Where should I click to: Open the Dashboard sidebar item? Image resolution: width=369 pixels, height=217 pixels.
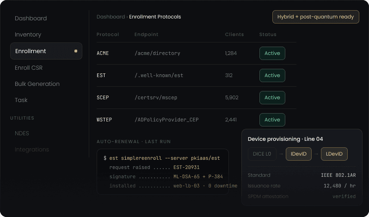pyautogui.click(x=31, y=18)
